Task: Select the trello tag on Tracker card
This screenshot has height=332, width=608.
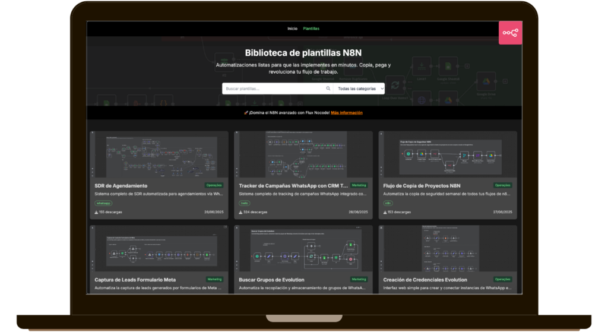Action: pos(245,203)
